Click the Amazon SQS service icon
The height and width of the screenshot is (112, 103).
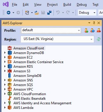coord(10,85)
